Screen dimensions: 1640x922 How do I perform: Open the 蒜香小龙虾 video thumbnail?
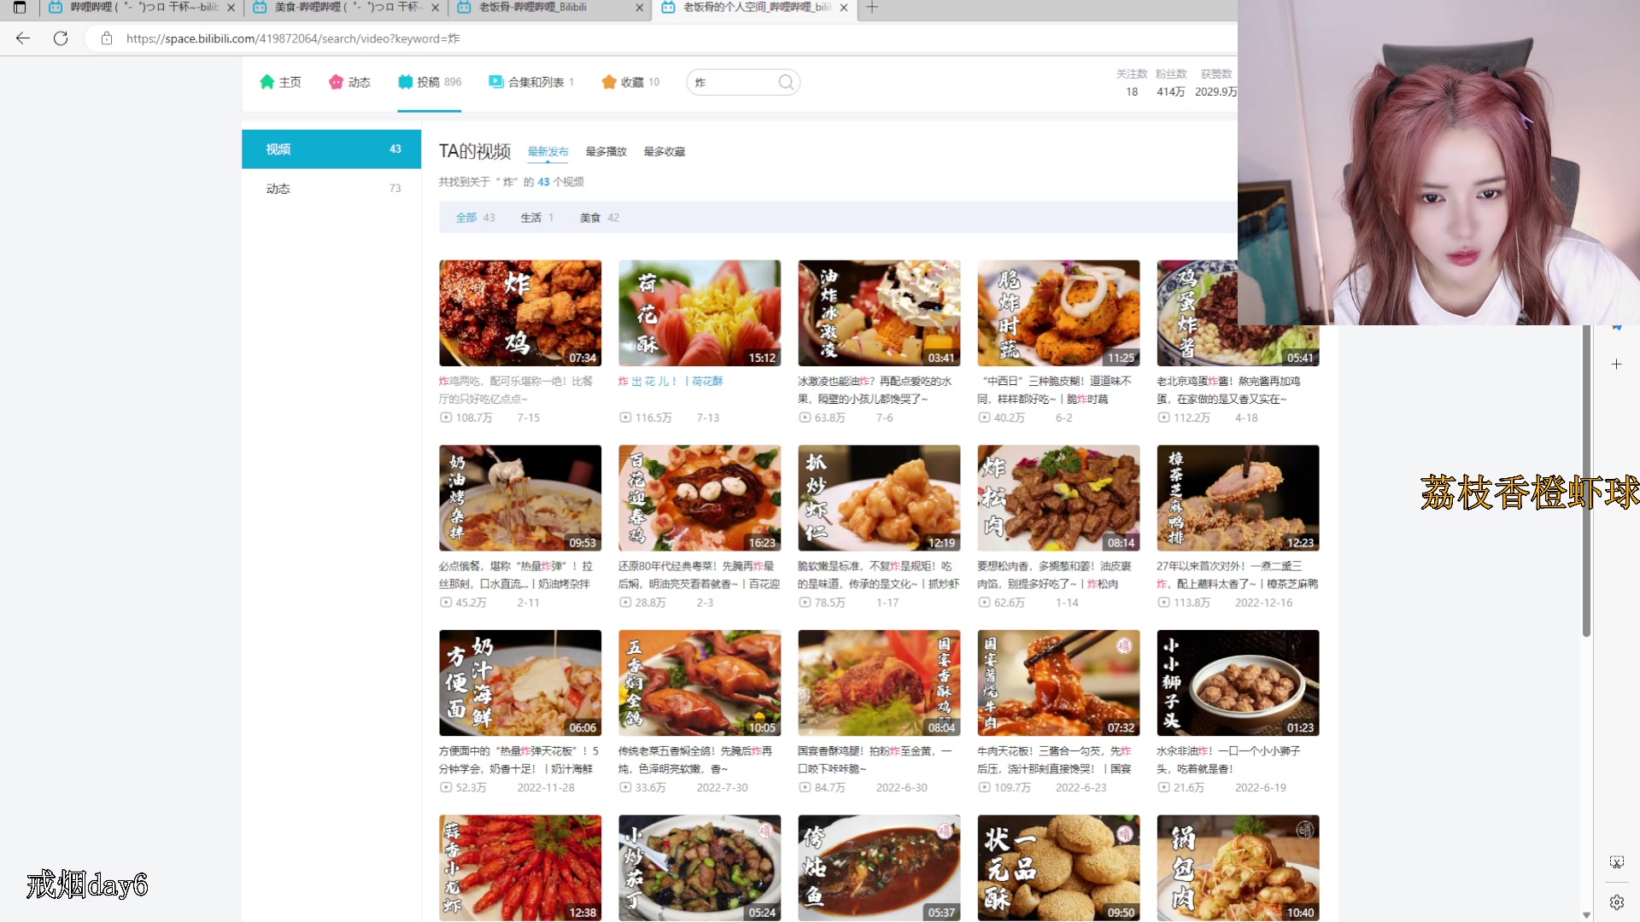(x=520, y=867)
